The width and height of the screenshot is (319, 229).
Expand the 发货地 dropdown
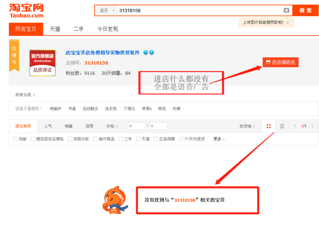(247, 126)
